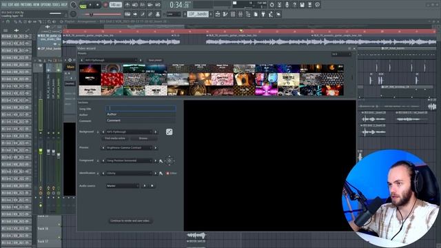Click the undo history circular arrow icon

pyautogui.click(x=271, y=5)
